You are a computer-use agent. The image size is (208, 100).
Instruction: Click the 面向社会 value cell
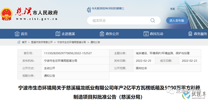[x=167, y=68]
